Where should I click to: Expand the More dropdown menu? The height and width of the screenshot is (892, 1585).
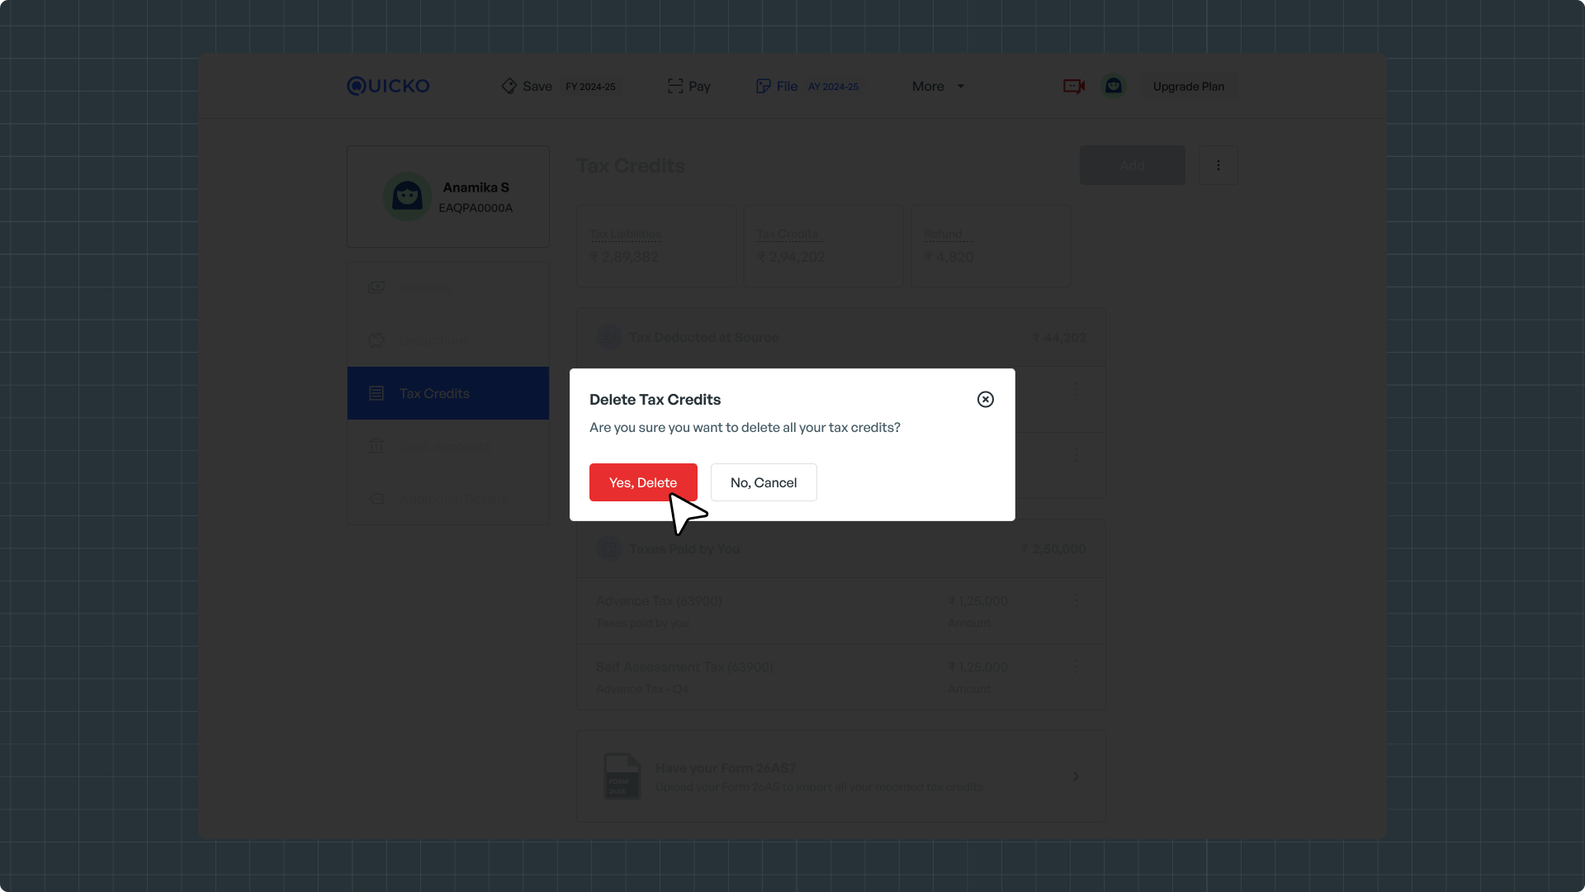[x=939, y=86]
